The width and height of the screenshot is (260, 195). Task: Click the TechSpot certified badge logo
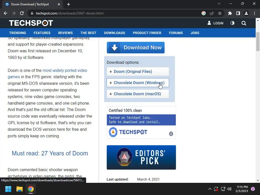point(128,132)
